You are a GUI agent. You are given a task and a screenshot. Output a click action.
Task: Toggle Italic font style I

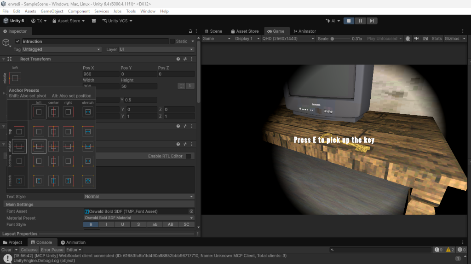[x=106, y=224]
